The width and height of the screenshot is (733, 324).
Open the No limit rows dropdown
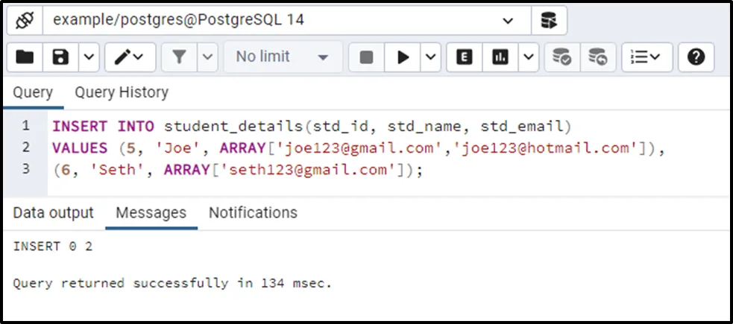pyautogui.click(x=283, y=57)
